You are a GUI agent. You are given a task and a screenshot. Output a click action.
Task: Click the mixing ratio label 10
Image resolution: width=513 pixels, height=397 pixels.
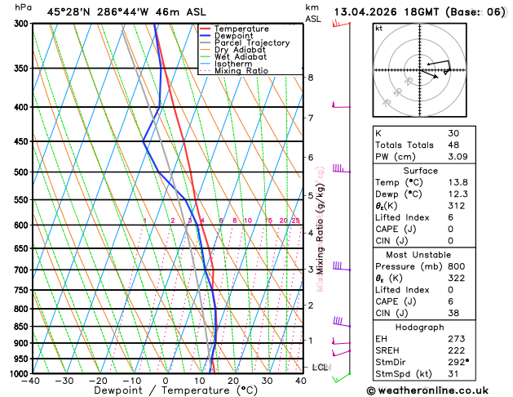[248, 221]
